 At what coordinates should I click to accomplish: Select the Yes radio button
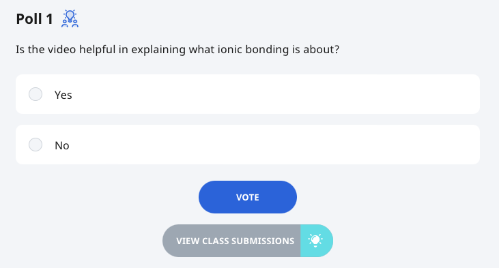pos(35,94)
